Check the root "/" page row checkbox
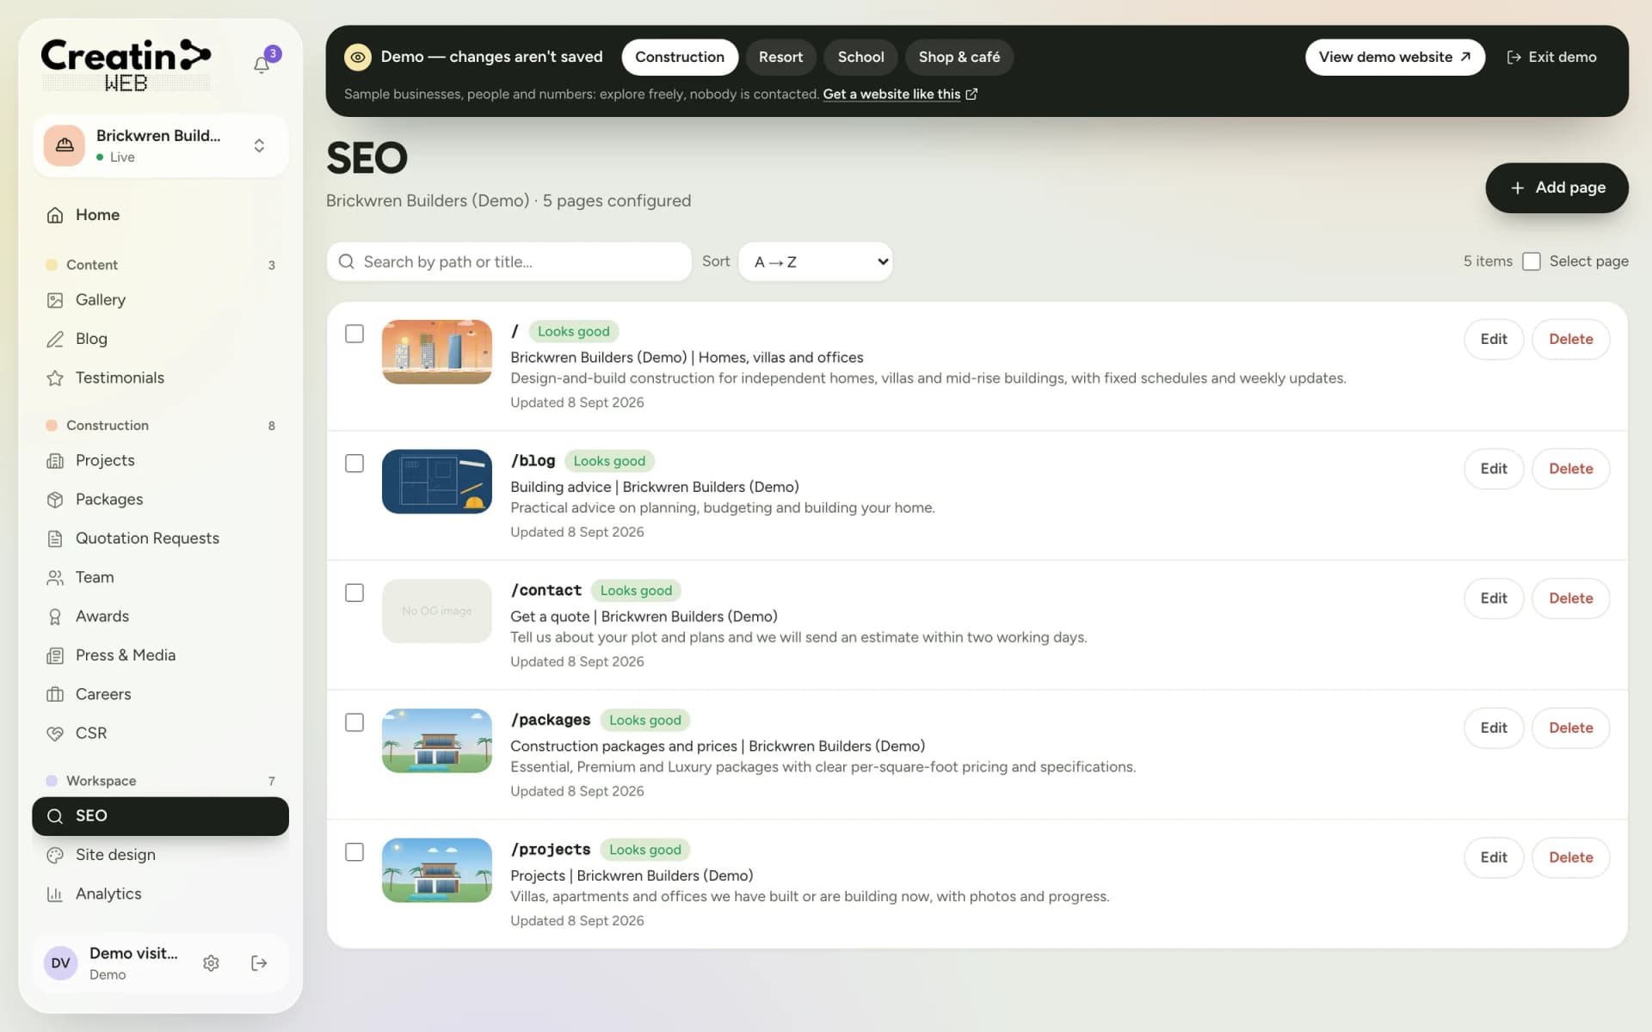 354,334
